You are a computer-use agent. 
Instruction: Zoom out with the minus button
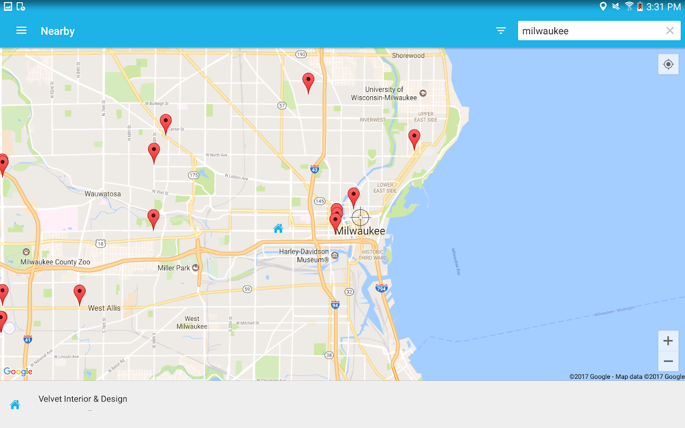pos(668,361)
